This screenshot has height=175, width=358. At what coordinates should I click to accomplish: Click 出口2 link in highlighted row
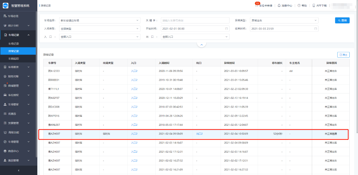[x=199, y=134]
